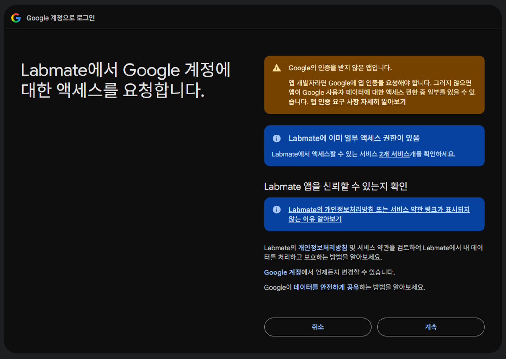Click the 'Google의 인증을 받지 않은 앱입니다.' warning title

point(340,68)
